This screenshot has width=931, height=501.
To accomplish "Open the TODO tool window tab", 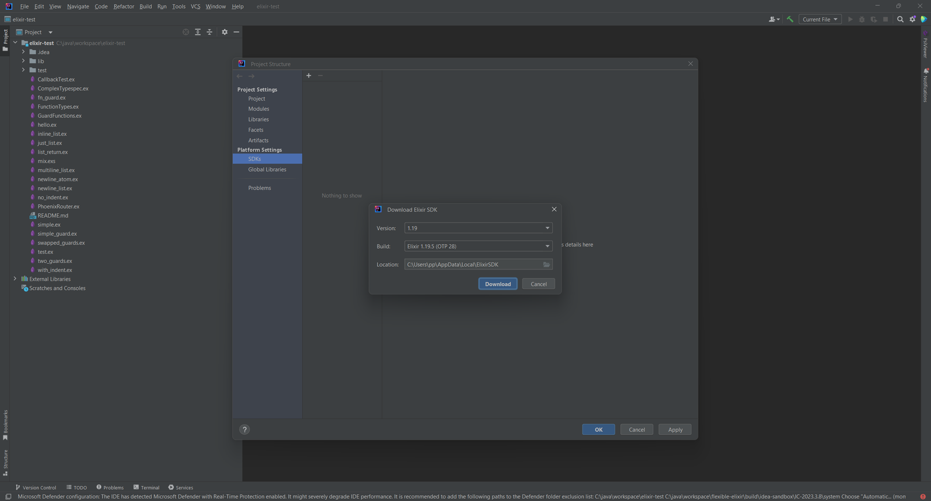I will coord(76,488).
